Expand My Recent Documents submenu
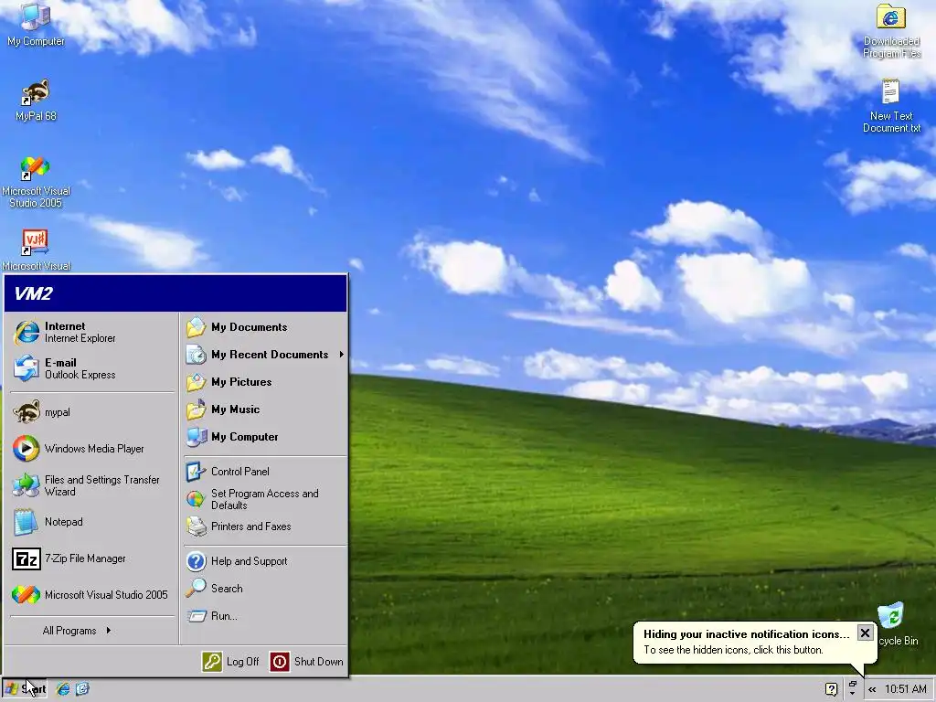Viewport: 936px width, 702px height. point(264,355)
